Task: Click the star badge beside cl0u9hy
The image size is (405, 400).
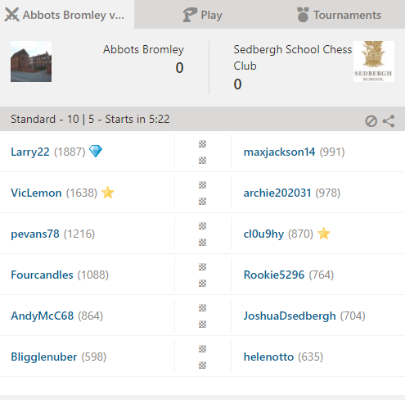Action: pyautogui.click(x=324, y=234)
